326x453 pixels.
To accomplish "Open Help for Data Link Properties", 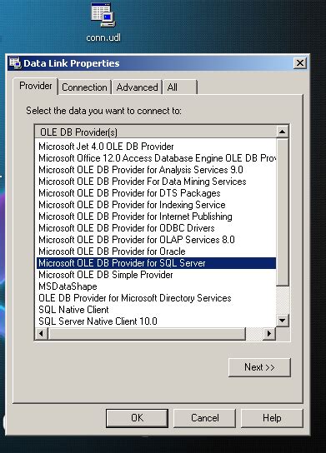I will point(272,418).
